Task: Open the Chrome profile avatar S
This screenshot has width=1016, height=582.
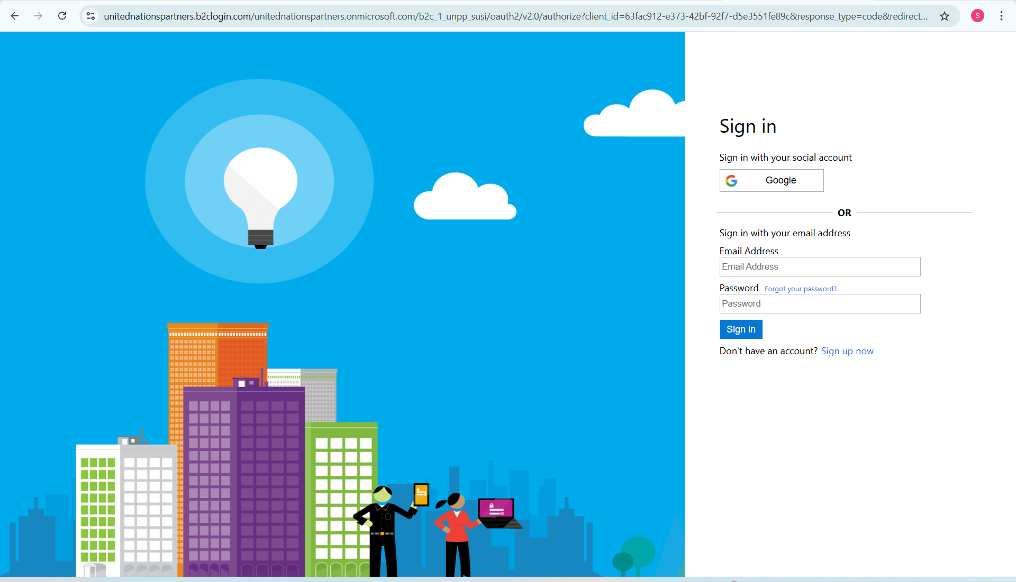Action: coord(977,16)
